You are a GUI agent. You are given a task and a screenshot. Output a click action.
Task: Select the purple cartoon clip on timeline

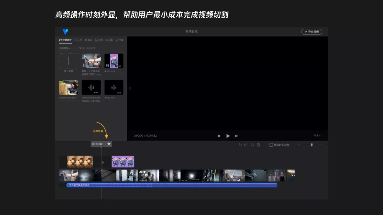123,162
